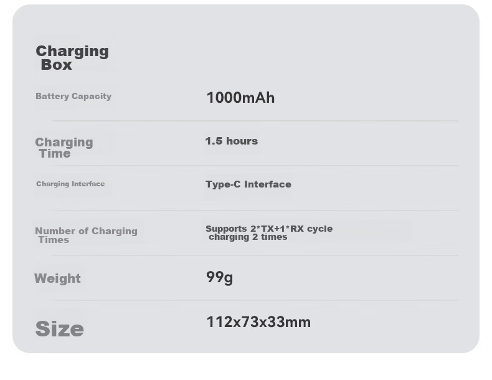Click the Supports 2*TX+1*RX cycle text
Screen dimensions: 492x380
pyautogui.click(x=269, y=229)
